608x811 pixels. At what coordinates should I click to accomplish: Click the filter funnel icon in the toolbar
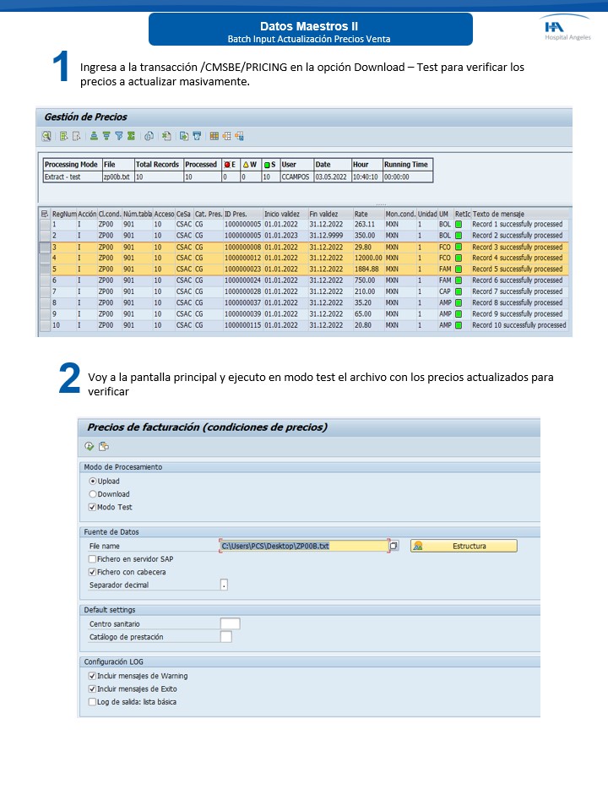click(x=119, y=136)
